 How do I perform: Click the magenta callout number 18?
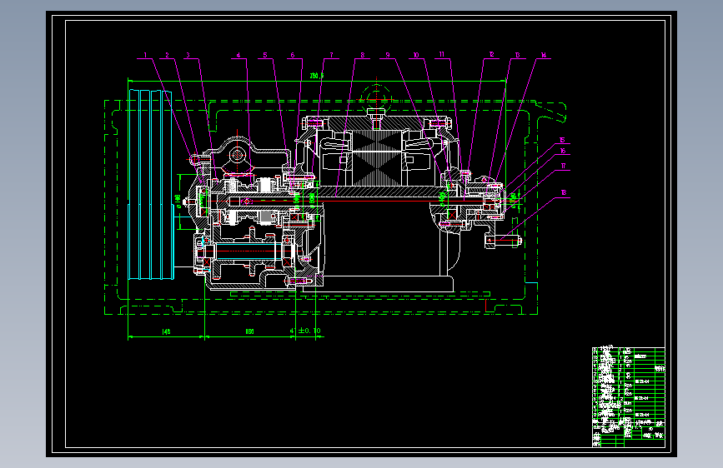coord(564,193)
